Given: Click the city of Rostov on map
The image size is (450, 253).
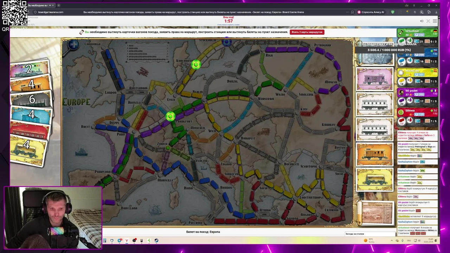Looking at the screenshot, I should [340, 148].
